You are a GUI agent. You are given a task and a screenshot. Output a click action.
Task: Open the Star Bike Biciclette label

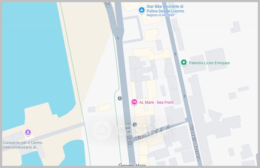pyautogui.click(x=165, y=9)
